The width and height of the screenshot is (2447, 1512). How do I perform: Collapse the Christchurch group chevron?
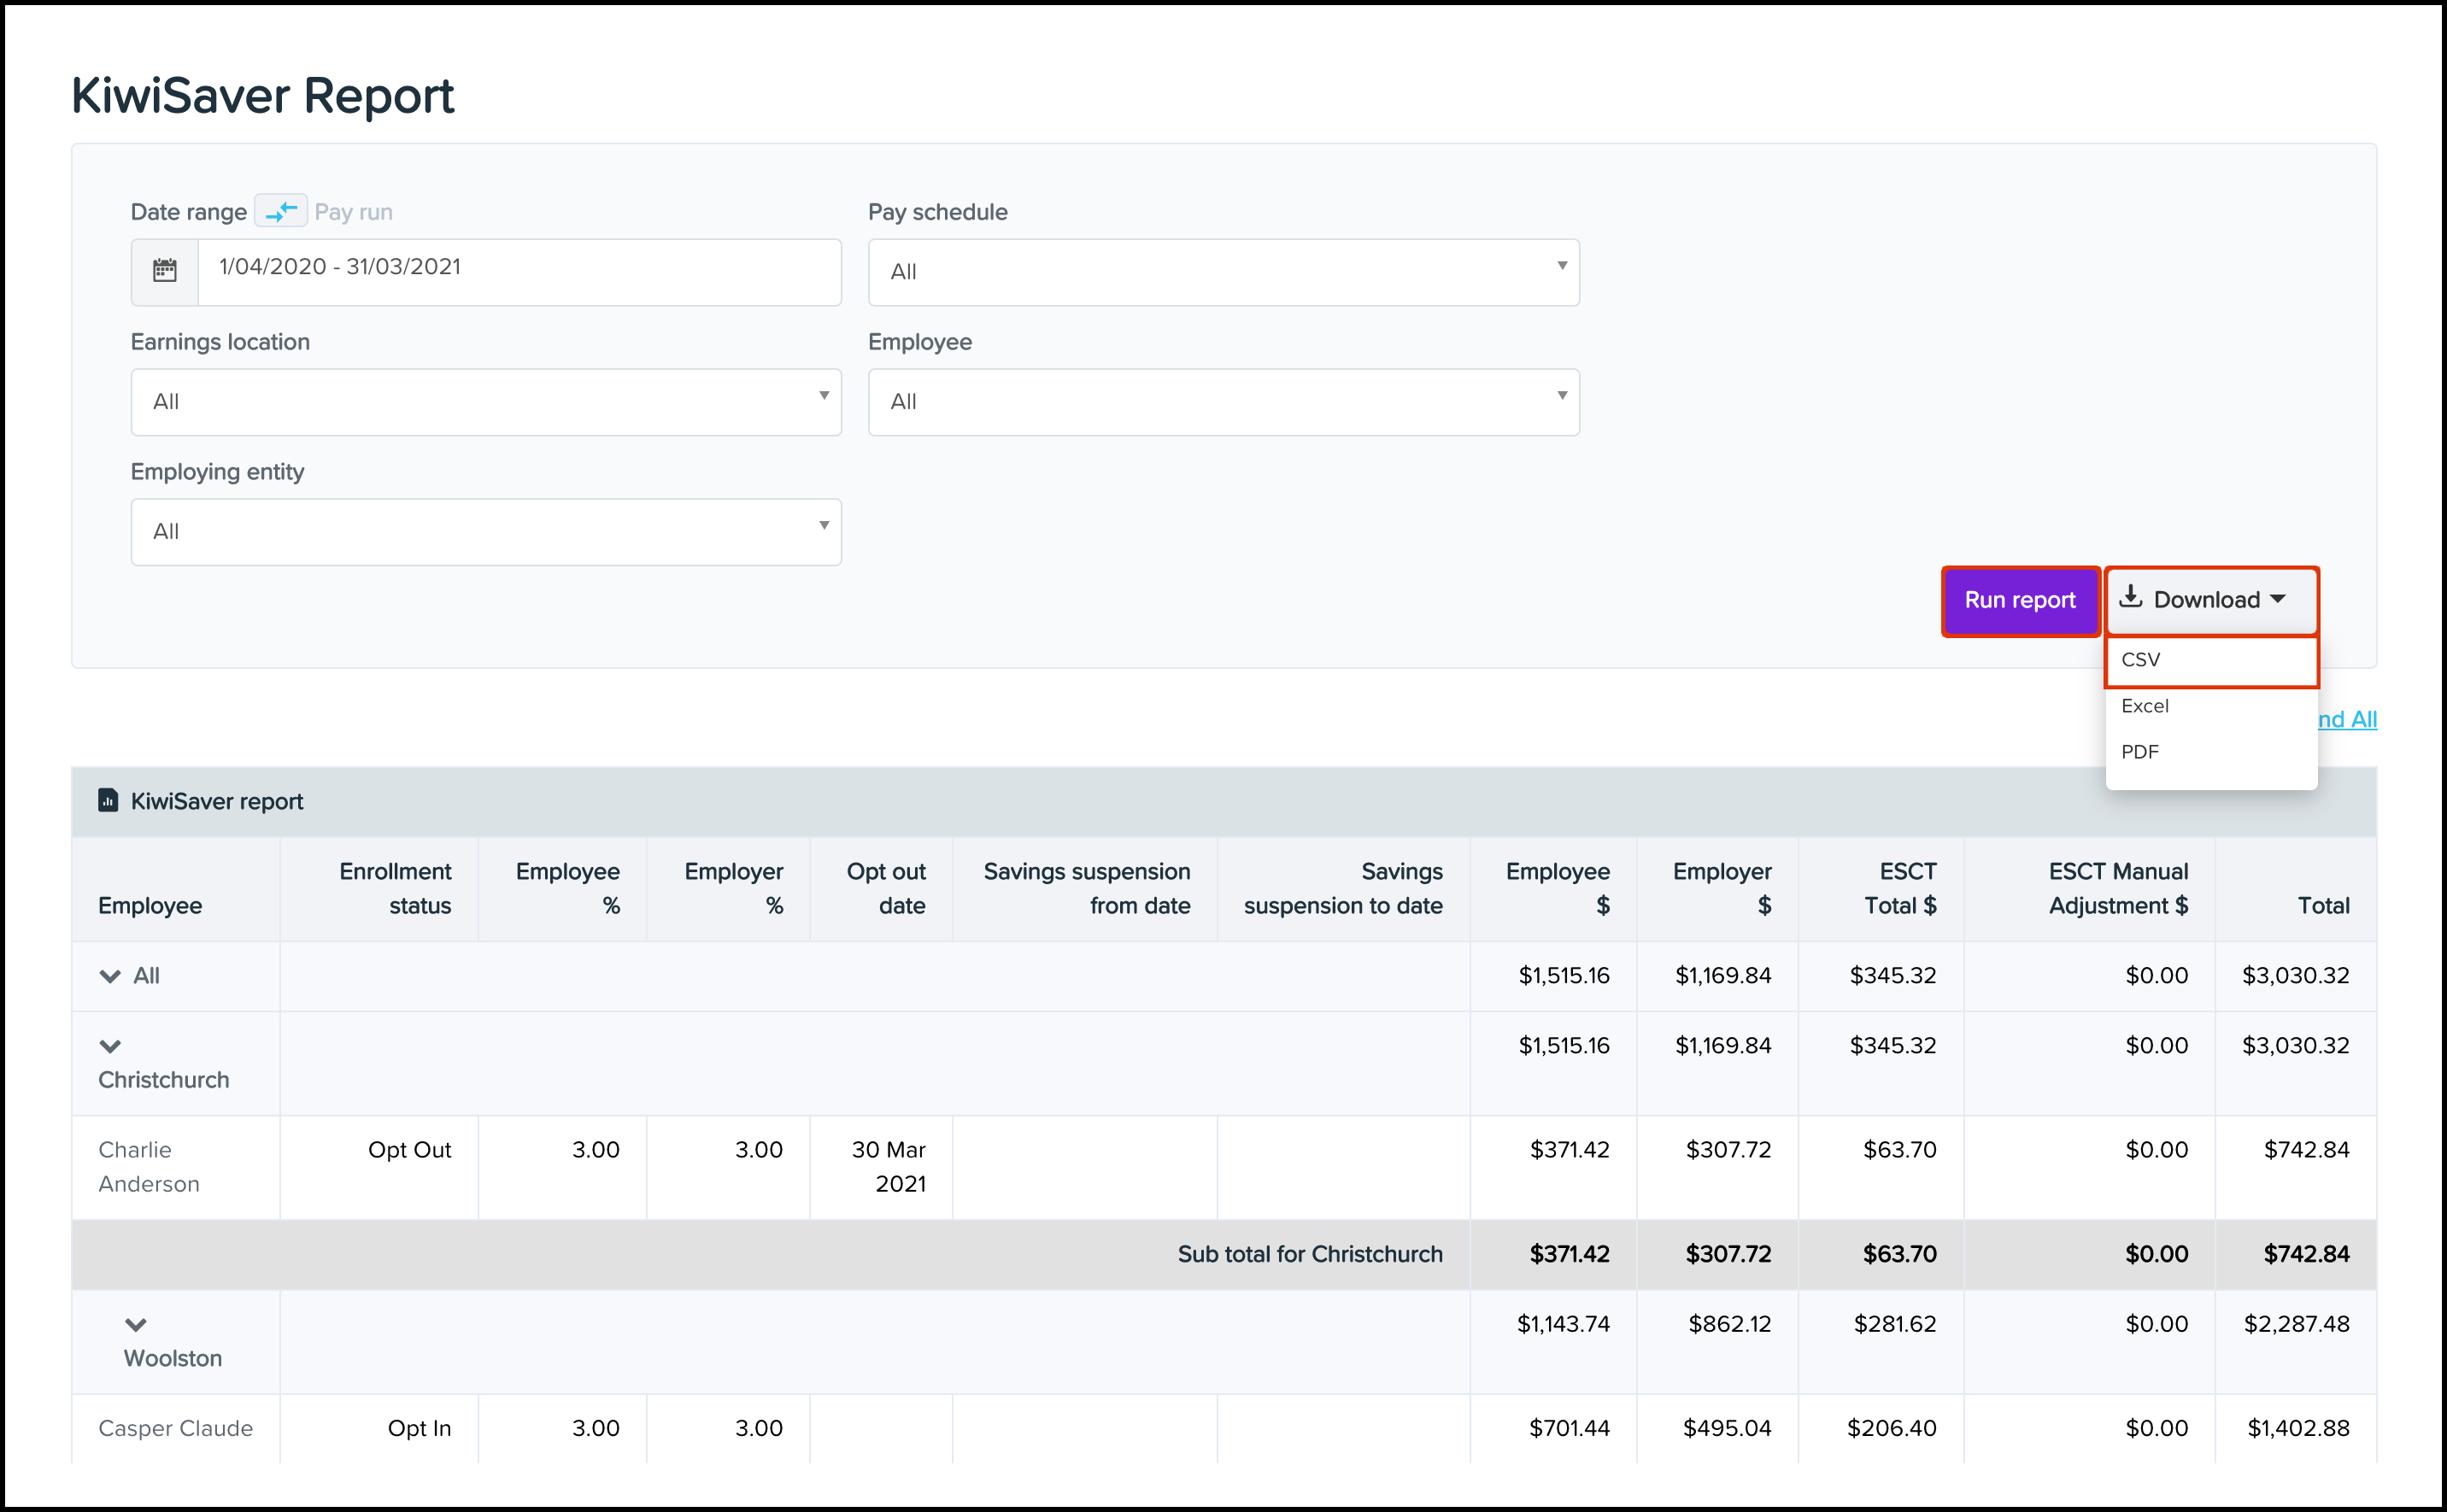110,1046
